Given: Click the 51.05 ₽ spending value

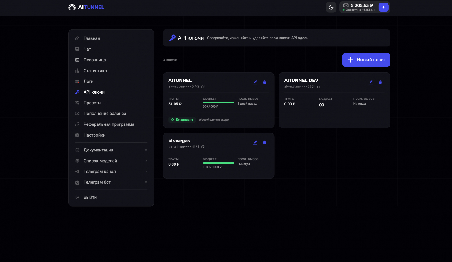Looking at the screenshot, I should click(175, 104).
